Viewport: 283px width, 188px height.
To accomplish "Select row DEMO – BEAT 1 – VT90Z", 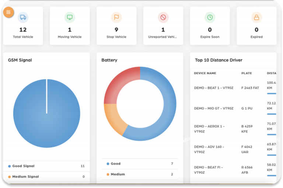I will (x=233, y=88).
